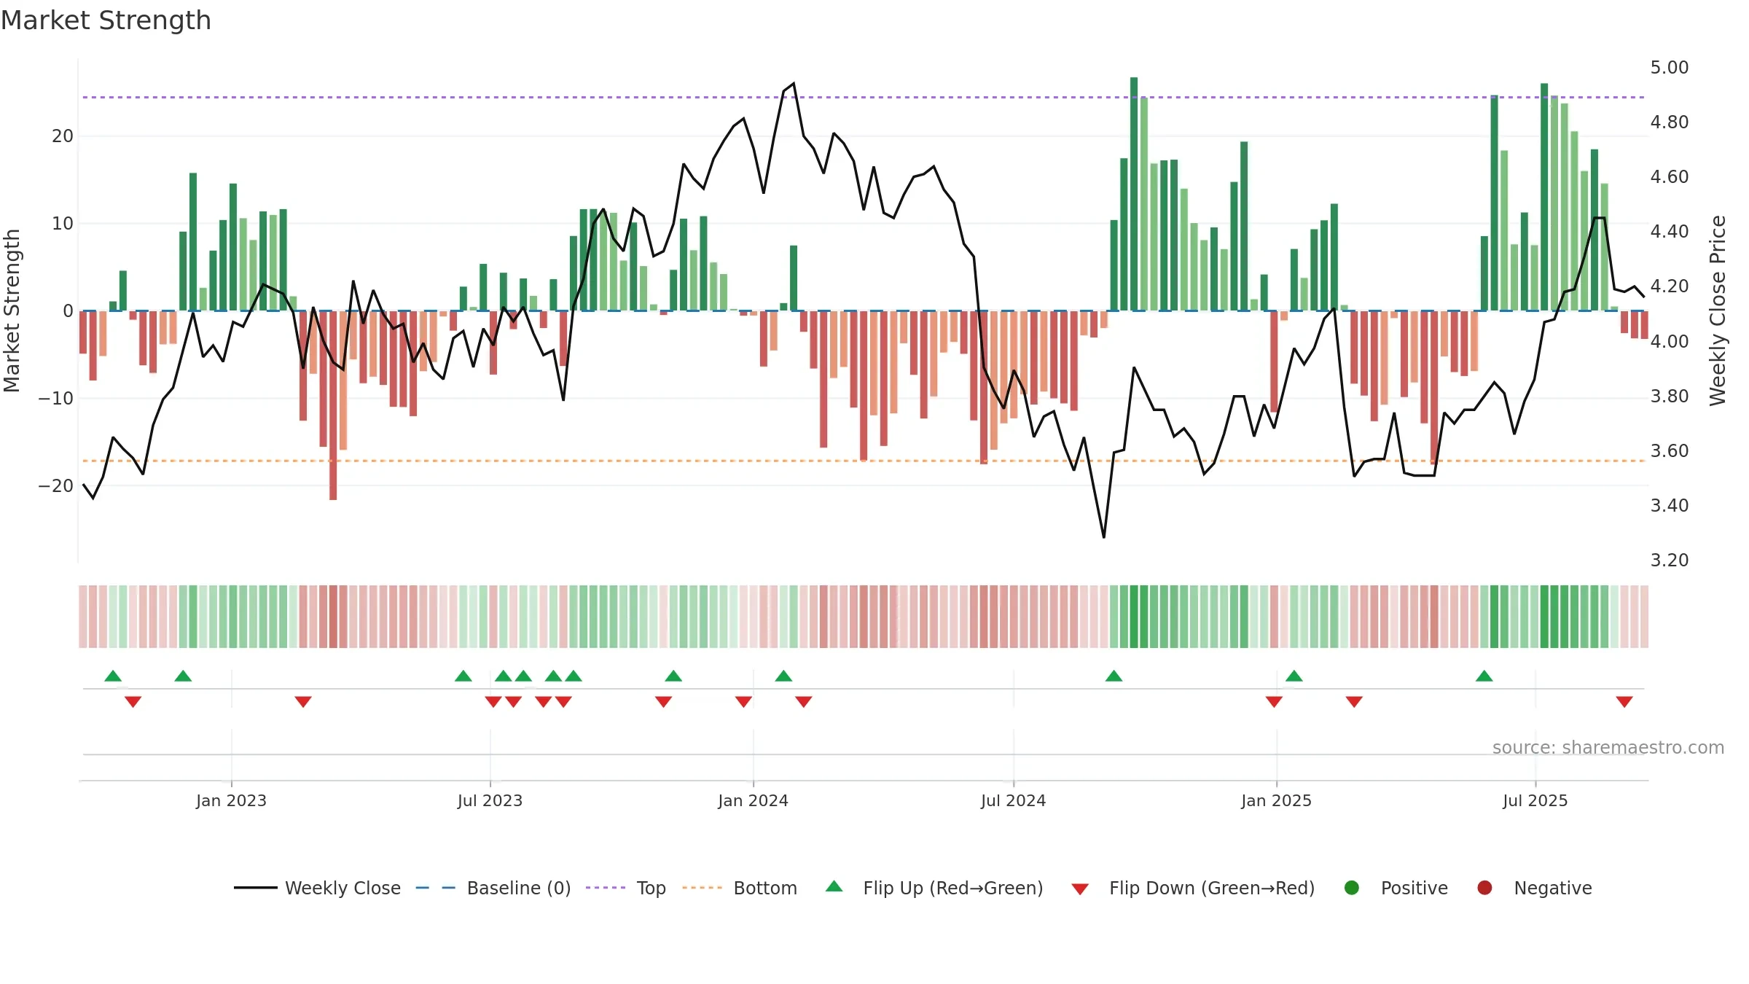Viewport: 1749px width, 984px height.
Task: Toggle the Negative legend entry
Action: point(1534,888)
